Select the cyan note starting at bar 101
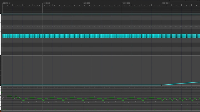This screenshot has width=200, height=112. 43,36
